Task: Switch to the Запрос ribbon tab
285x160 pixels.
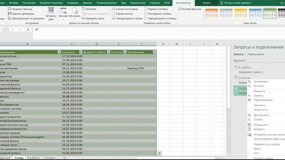Action: tap(207, 3)
